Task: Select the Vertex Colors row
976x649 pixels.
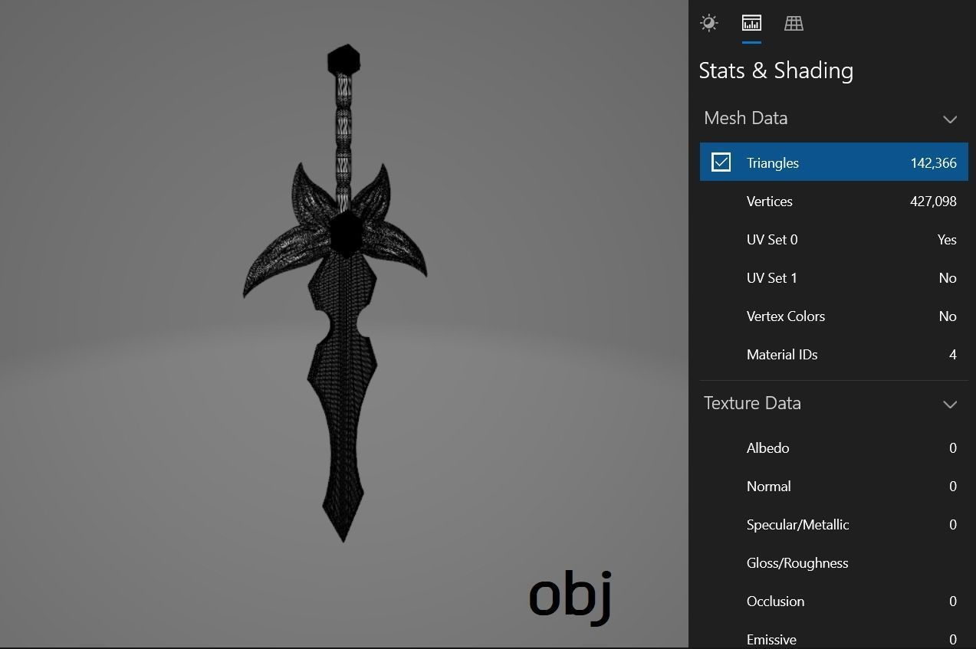Action: click(834, 316)
